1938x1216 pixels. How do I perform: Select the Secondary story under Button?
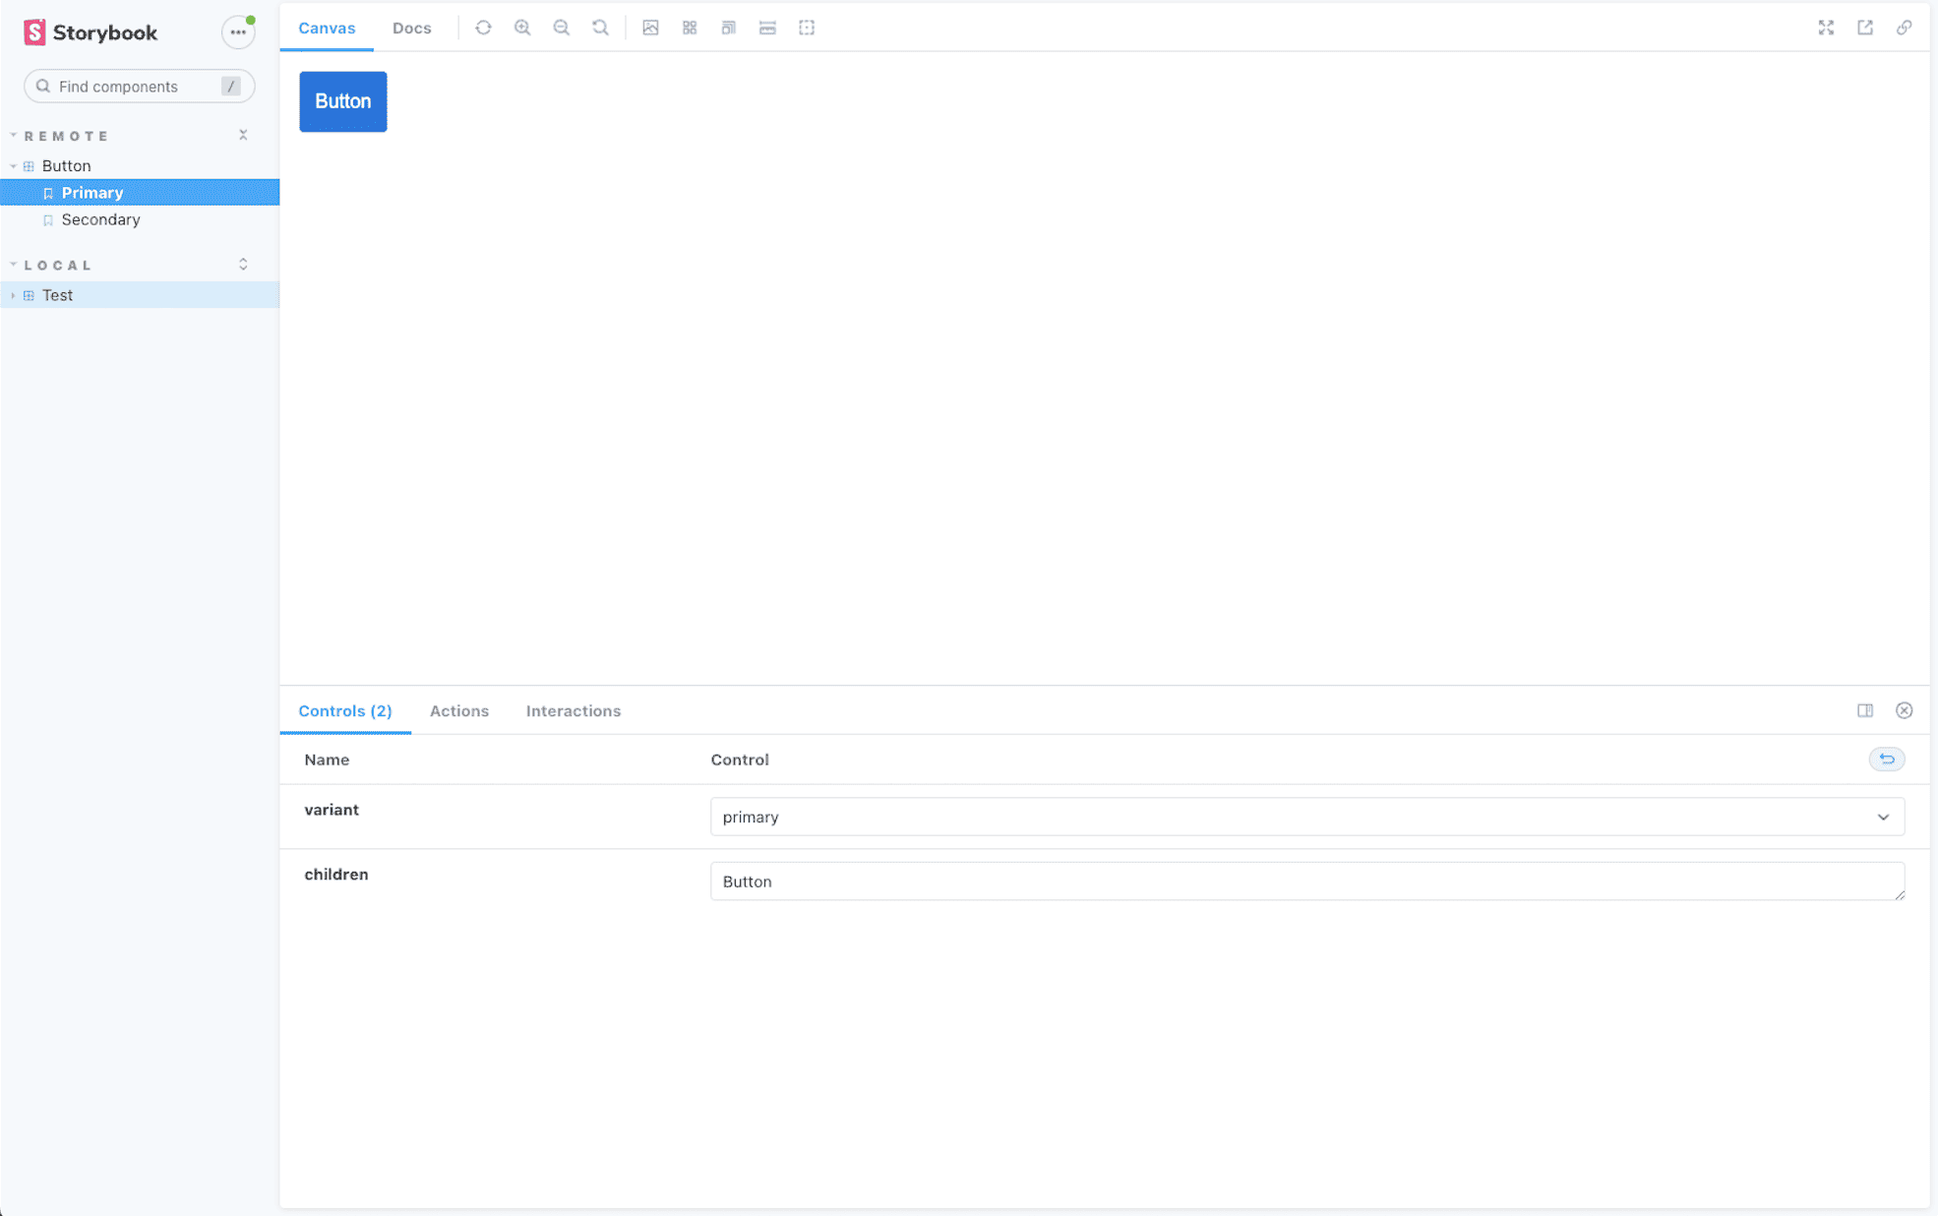tap(99, 220)
